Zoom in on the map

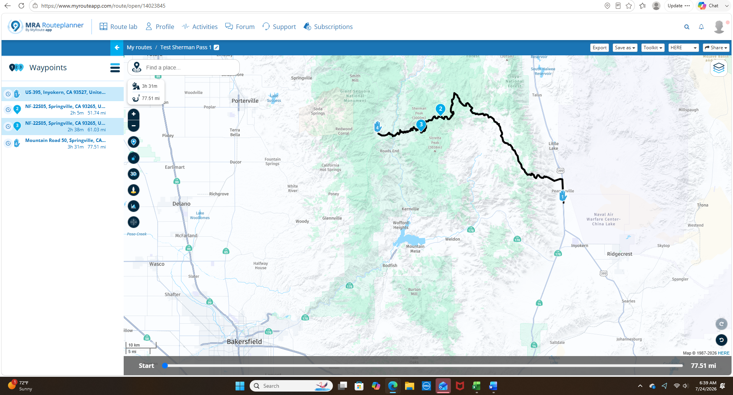pyautogui.click(x=134, y=114)
